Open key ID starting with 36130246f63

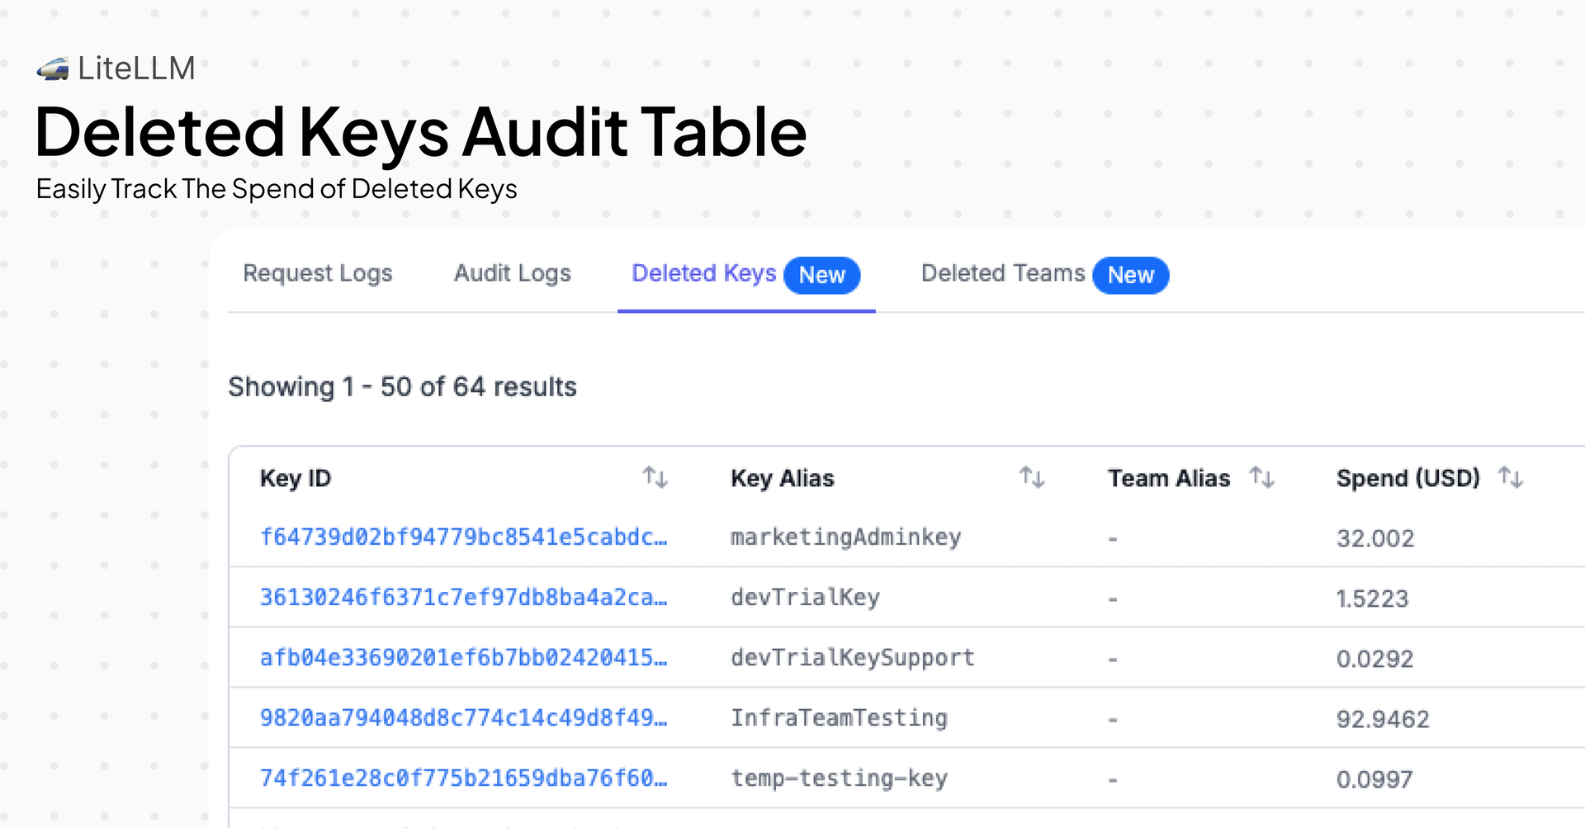463,598
